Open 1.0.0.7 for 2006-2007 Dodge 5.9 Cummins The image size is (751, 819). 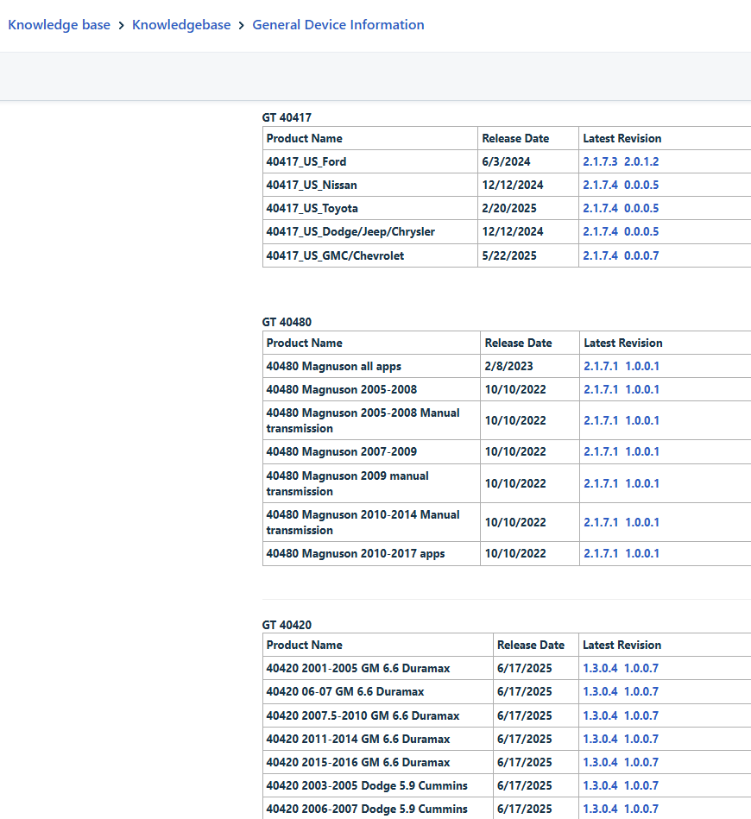pos(641,809)
